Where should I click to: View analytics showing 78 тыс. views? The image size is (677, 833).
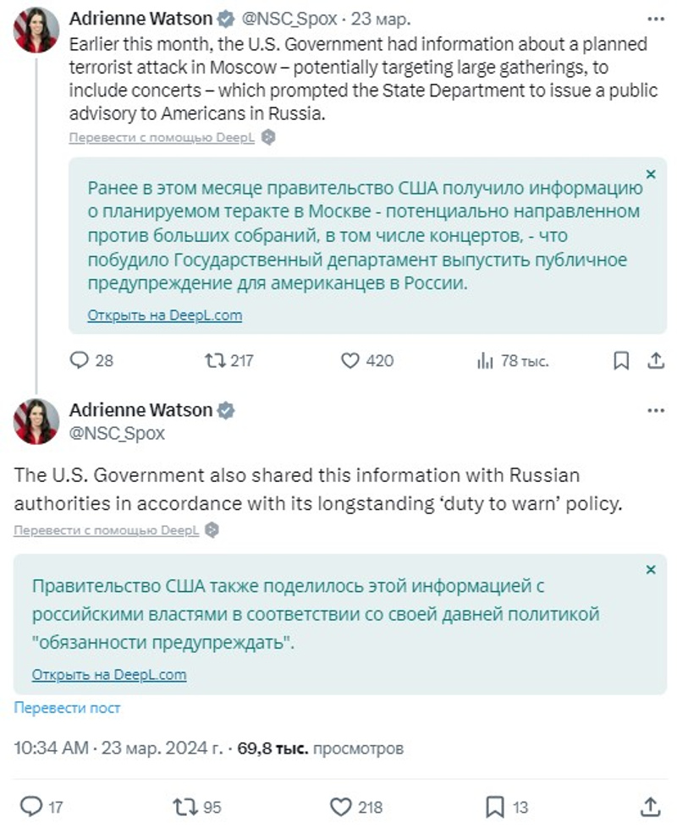pyautogui.click(x=485, y=361)
